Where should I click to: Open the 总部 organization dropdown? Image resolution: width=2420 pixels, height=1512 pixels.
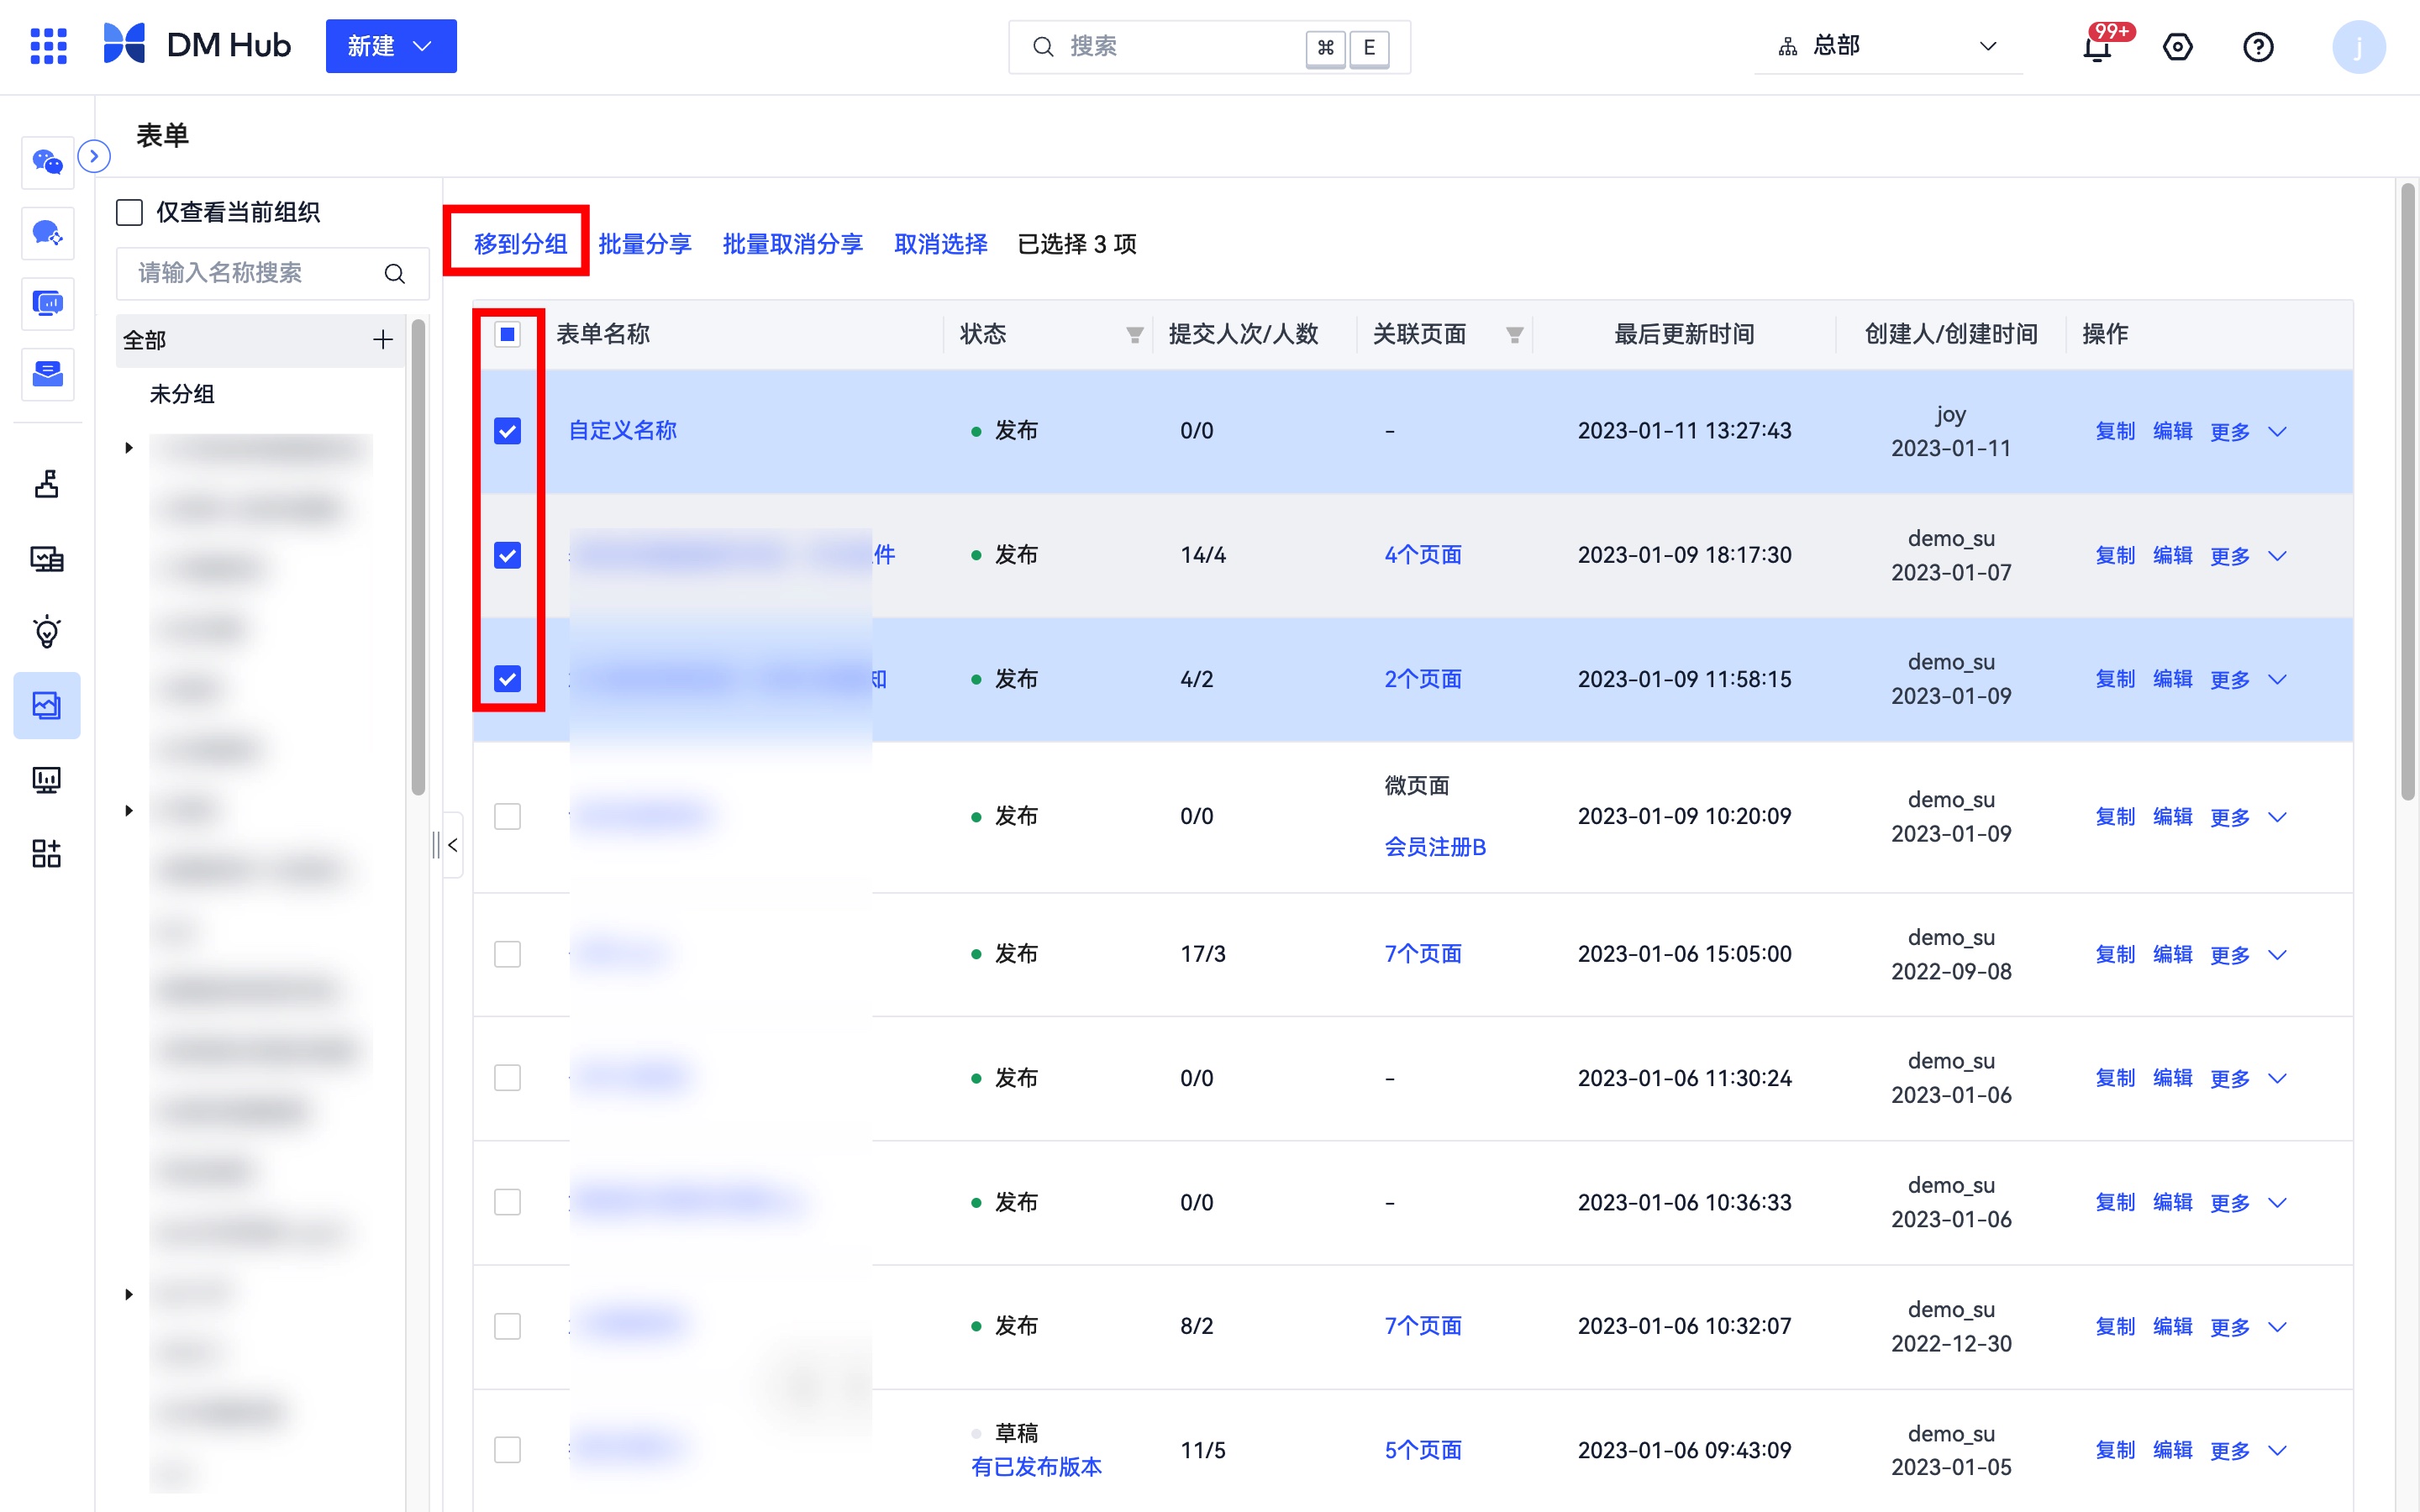point(1888,46)
